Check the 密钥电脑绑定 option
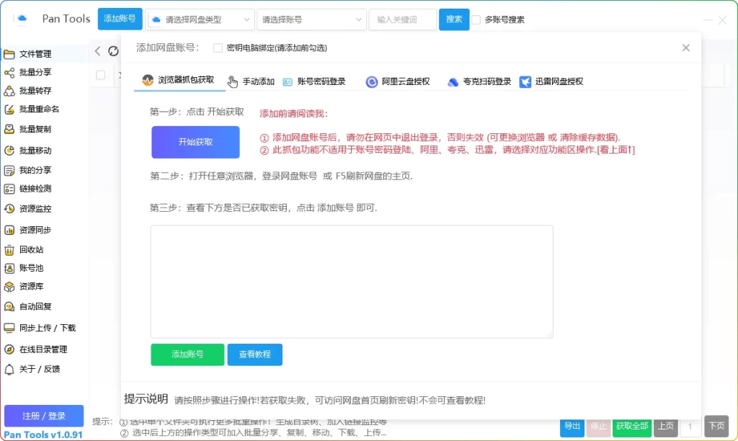Image resolution: width=738 pixels, height=441 pixels. tap(217, 47)
